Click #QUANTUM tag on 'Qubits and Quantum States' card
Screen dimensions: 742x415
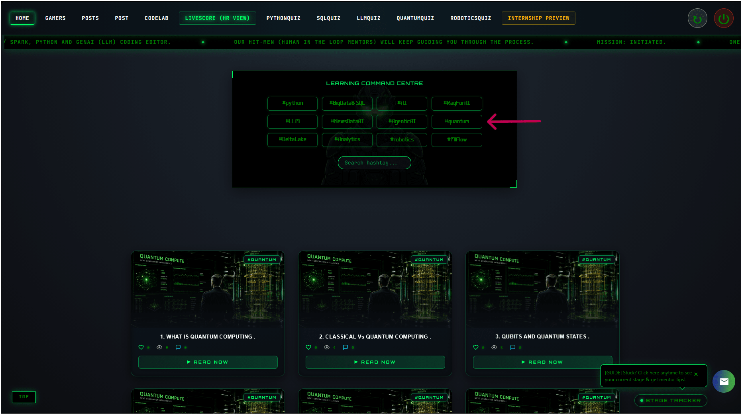[597, 260]
